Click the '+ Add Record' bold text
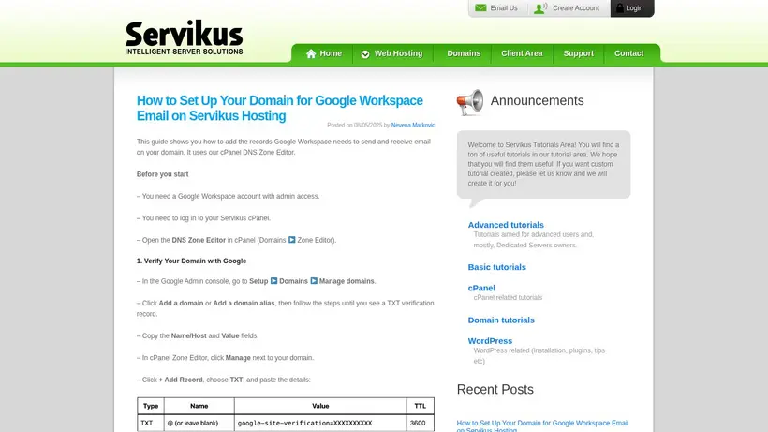 pos(181,380)
